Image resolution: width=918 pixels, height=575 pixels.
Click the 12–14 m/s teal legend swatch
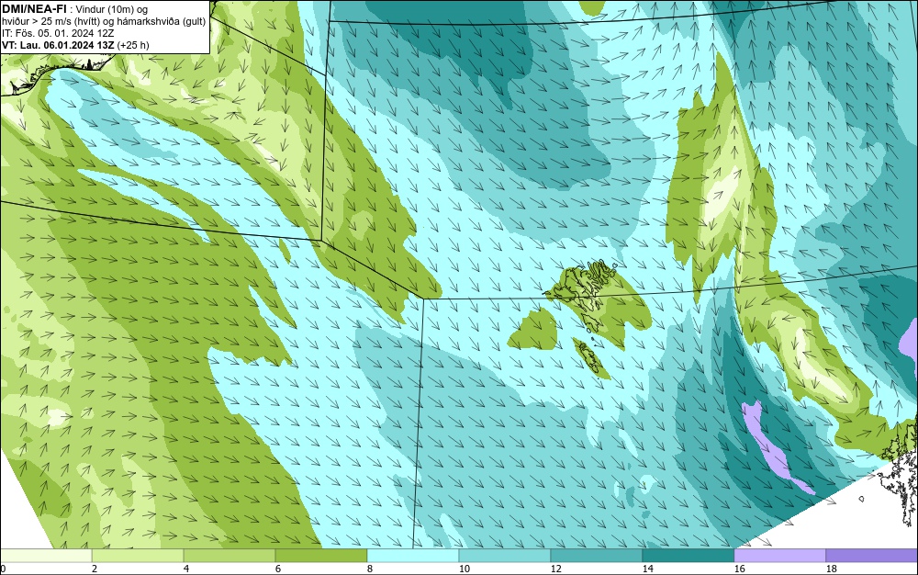597,555
